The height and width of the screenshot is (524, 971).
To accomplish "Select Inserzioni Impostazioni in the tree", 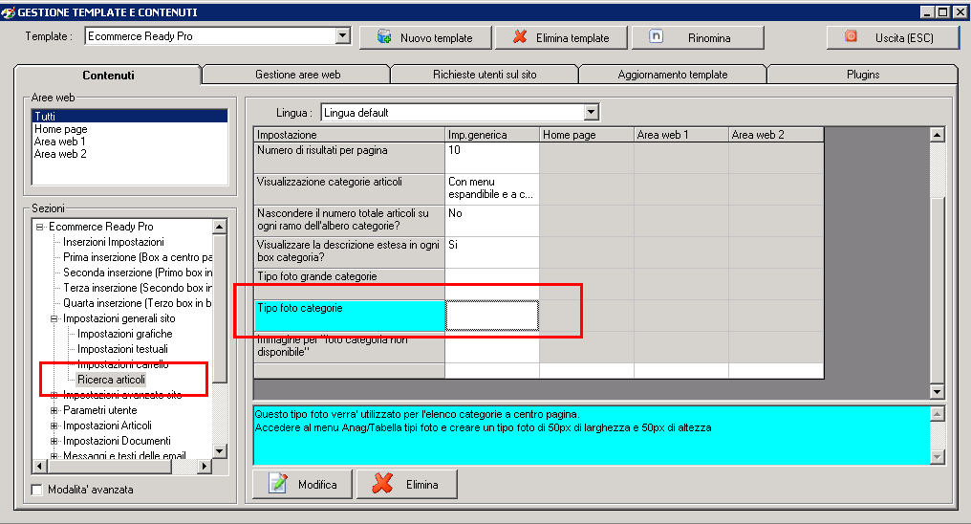I will (x=114, y=242).
